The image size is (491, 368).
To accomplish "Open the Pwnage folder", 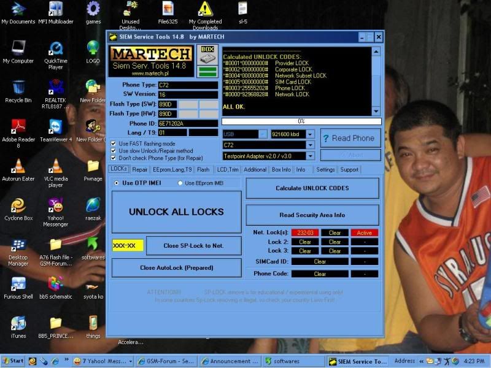I will [x=93, y=170].
